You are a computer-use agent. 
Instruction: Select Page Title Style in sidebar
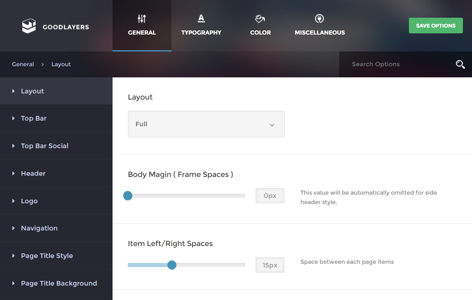47,256
